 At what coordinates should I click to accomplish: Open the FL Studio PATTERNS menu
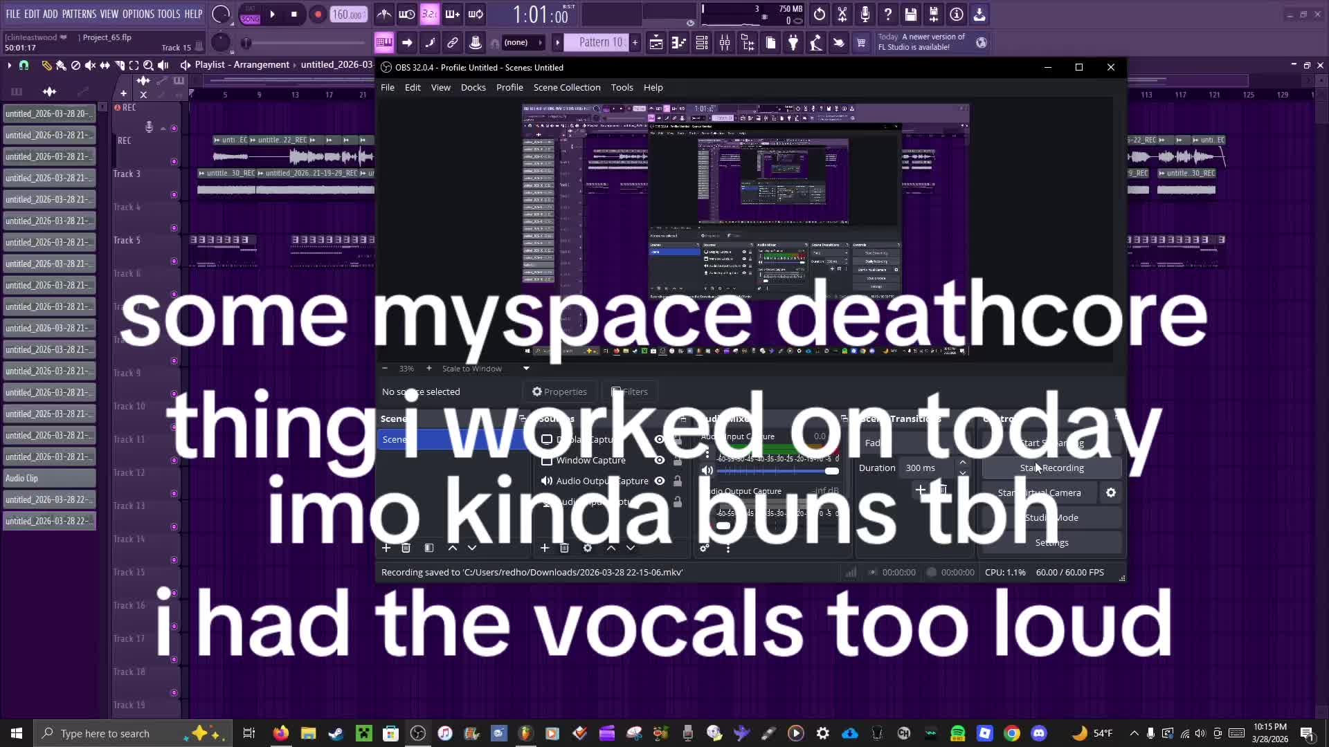click(79, 14)
